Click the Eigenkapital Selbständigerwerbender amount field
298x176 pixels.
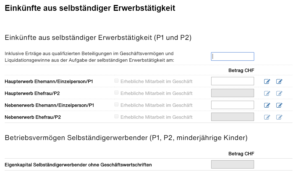tap(232, 164)
